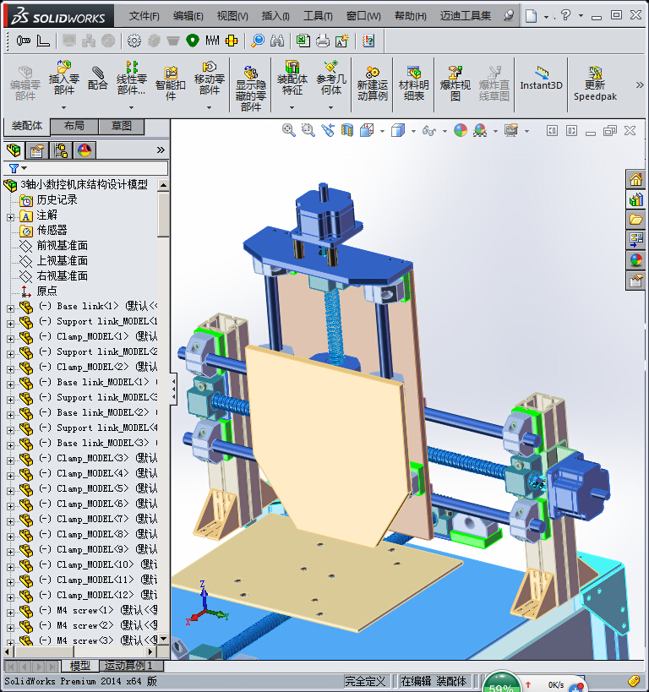Create a New Motion Study (新建运动算例)

click(372, 83)
